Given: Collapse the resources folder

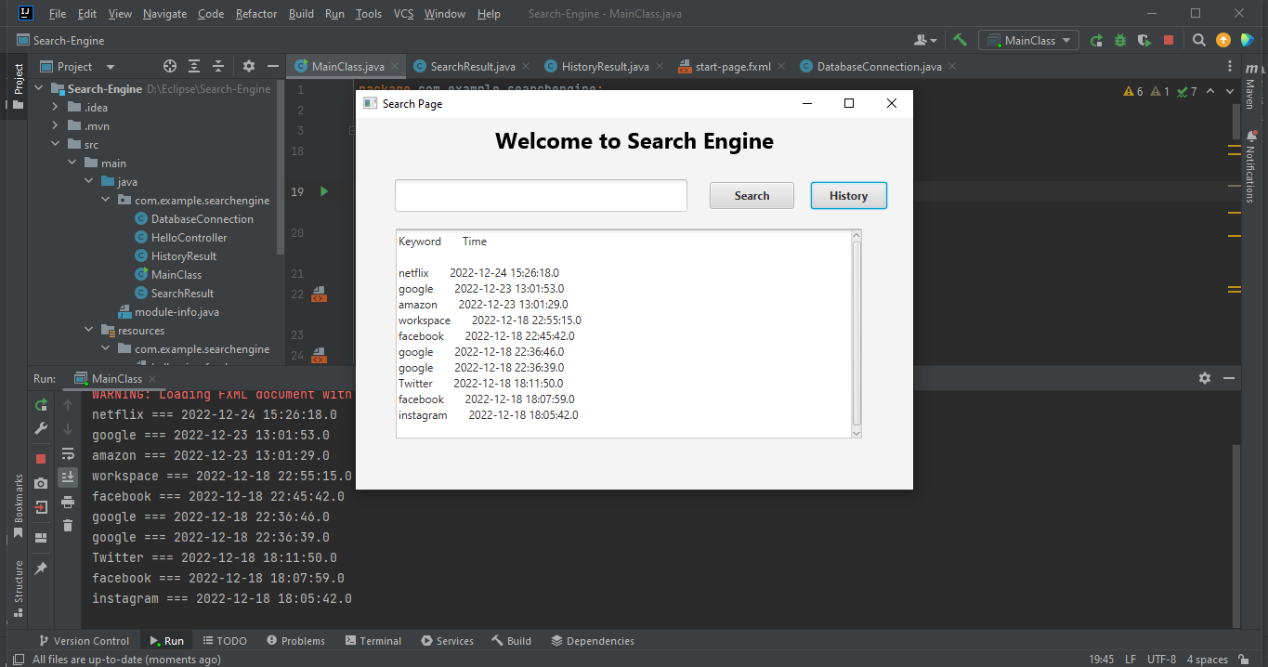Looking at the screenshot, I should pyautogui.click(x=88, y=331).
